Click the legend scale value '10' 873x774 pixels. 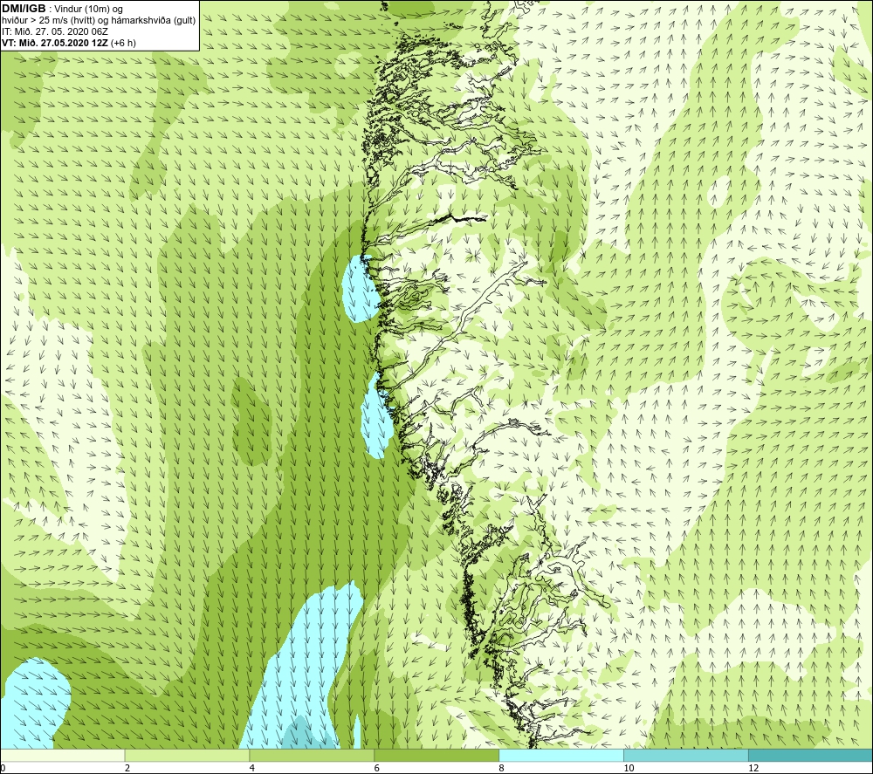629,768
